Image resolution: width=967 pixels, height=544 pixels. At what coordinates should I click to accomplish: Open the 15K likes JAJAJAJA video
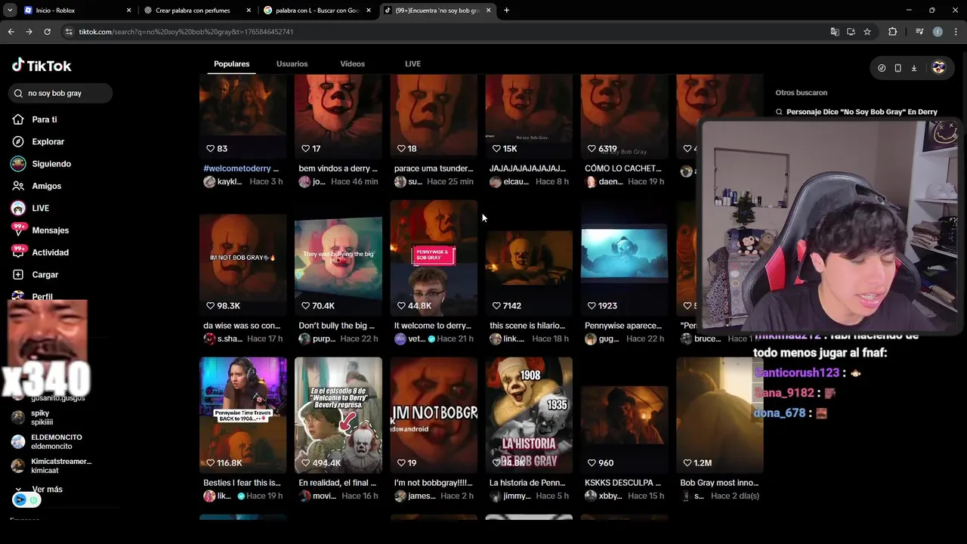(x=528, y=116)
